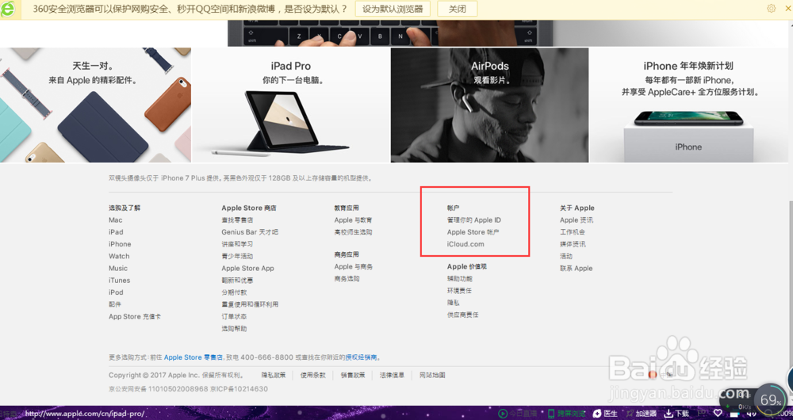Open the 分期付款 link
The width and height of the screenshot is (793, 420).
click(234, 292)
